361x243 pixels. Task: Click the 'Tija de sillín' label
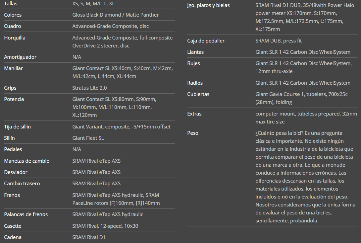(17, 127)
